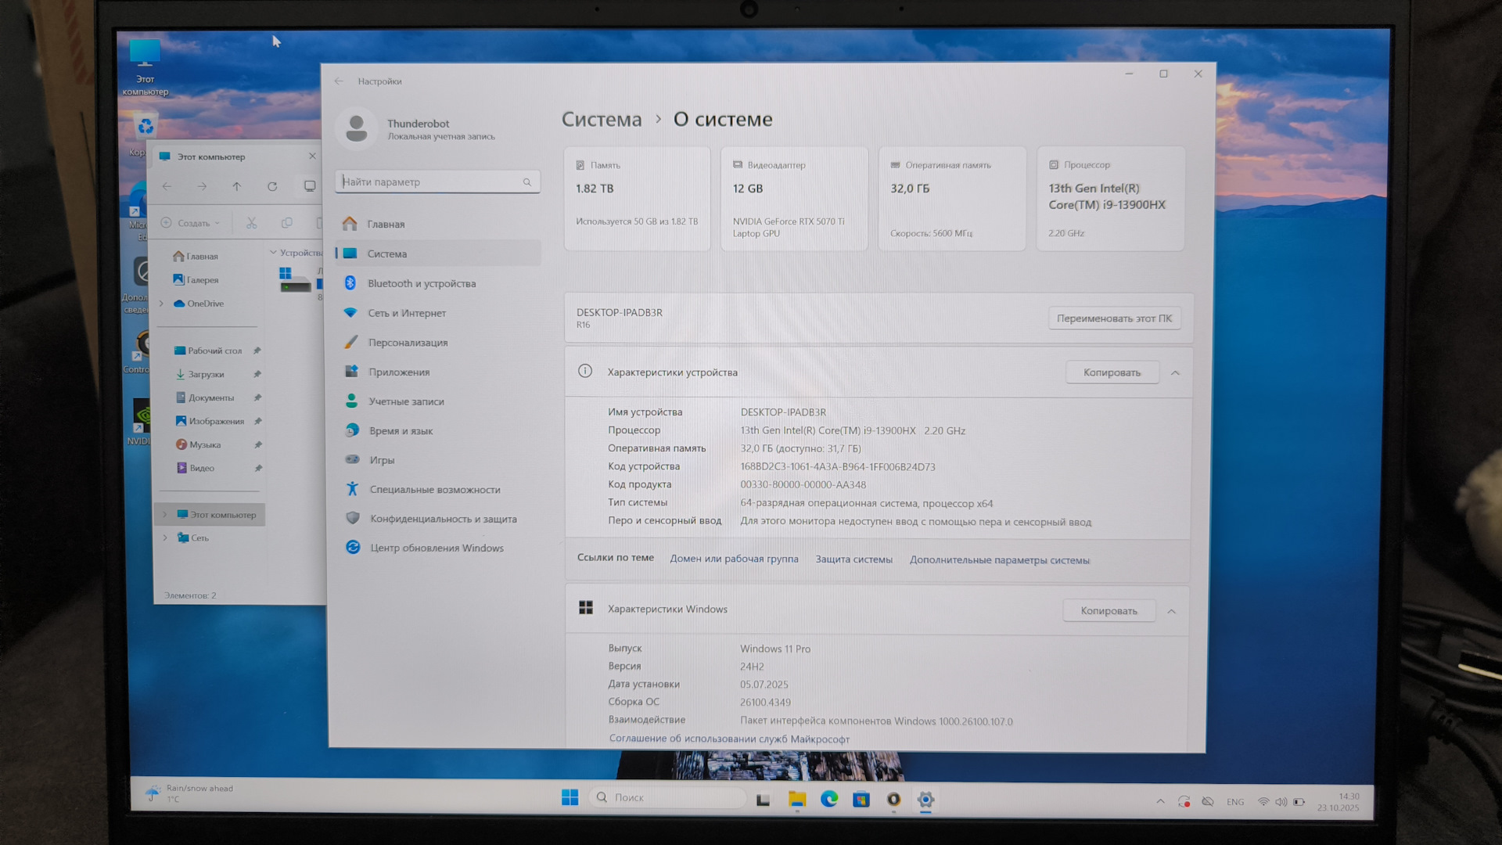The height and width of the screenshot is (845, 1502).
Task: Show hidden tray icons chevron
Action: 1160,801
